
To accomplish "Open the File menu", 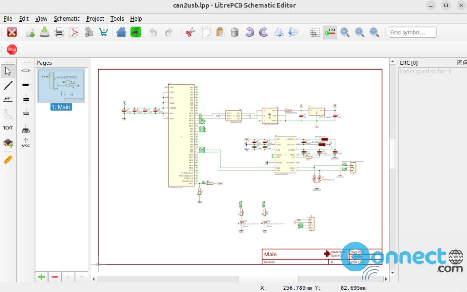I will [8, 18].
